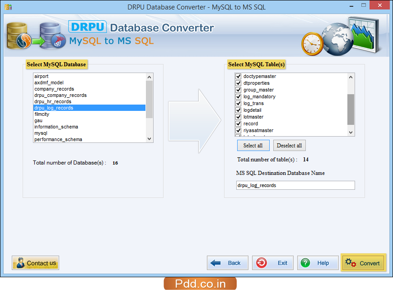Click the database list scrollbar thumb
Image resolution: width=393 pixels, height=293 pixels.
pyautogui.click(x=150, y=99)
